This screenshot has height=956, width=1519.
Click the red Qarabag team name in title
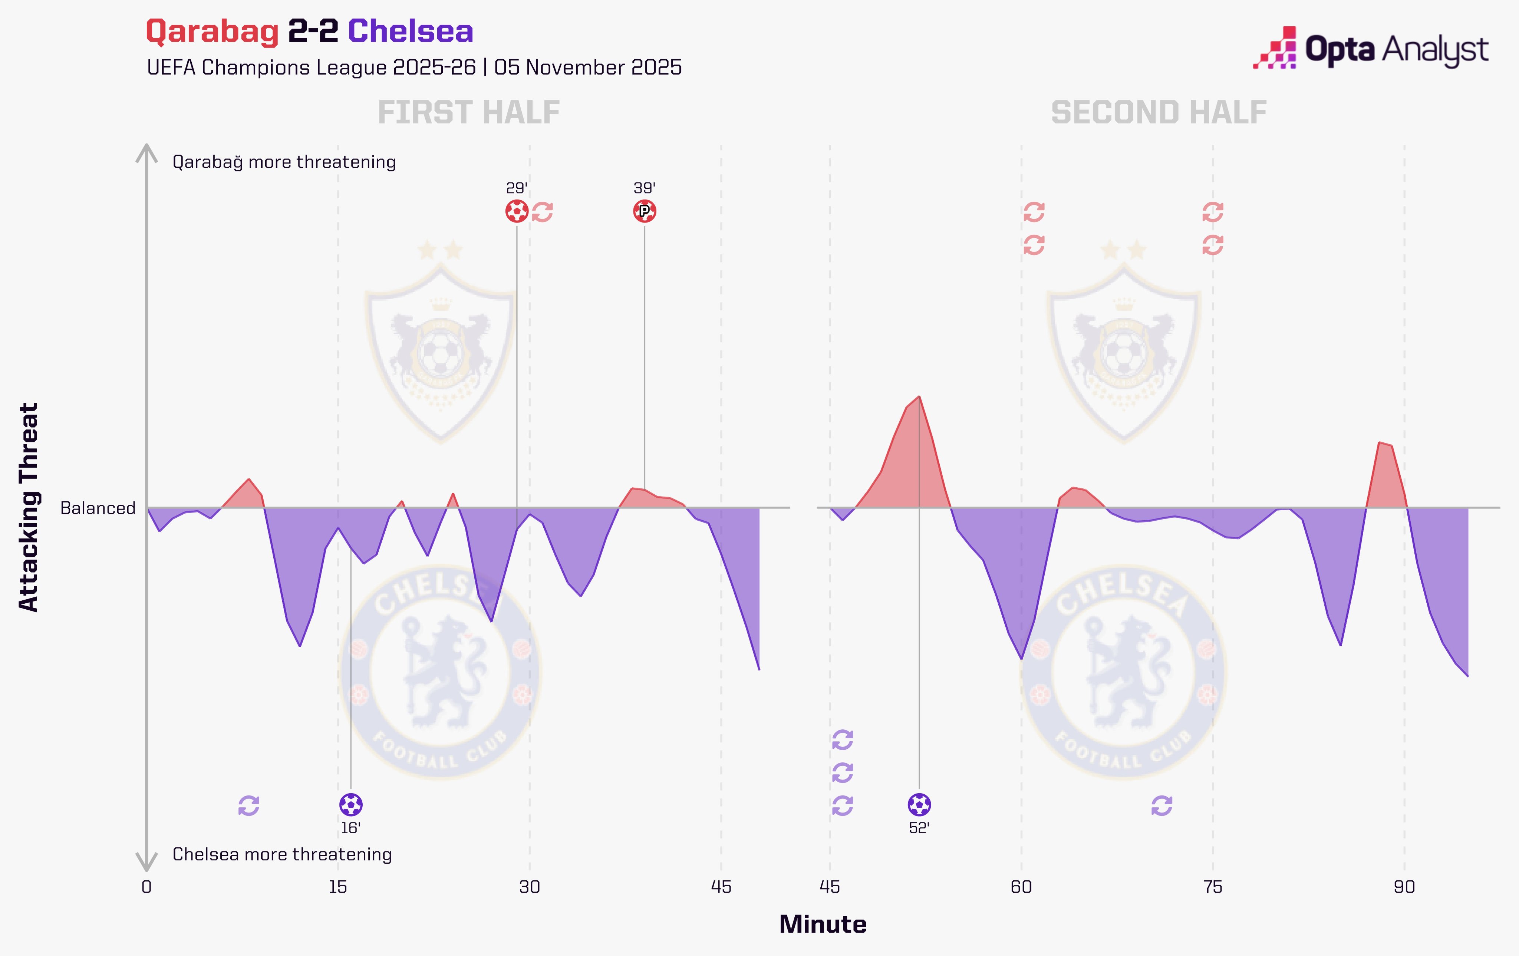(212, 32)
